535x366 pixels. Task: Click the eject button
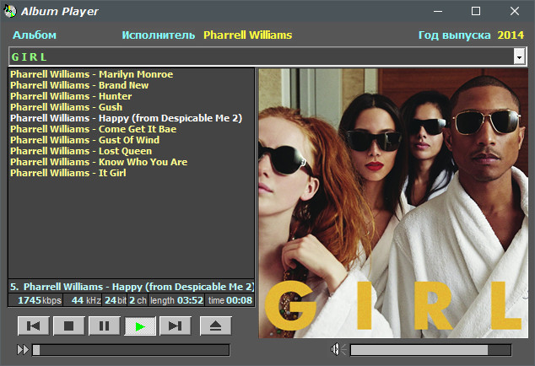(x=215, y=326)
